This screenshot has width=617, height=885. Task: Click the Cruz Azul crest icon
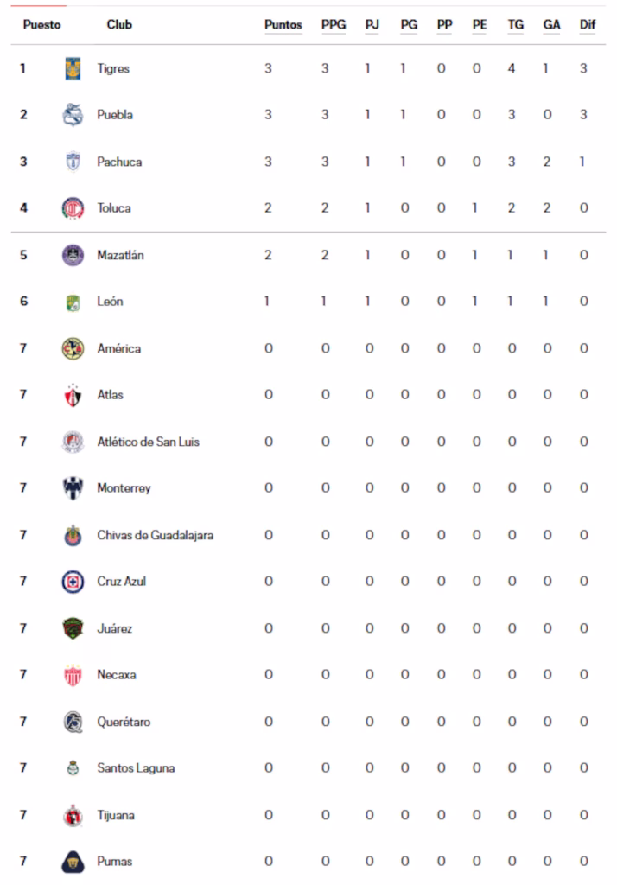[x=73, y=582]
